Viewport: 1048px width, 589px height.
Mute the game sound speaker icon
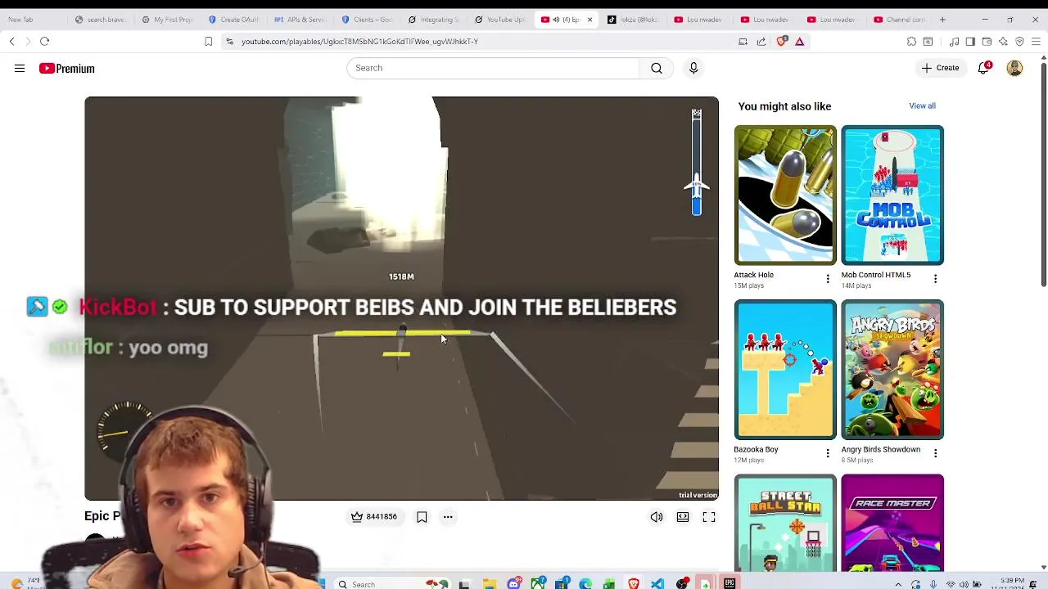coord(657,517)
